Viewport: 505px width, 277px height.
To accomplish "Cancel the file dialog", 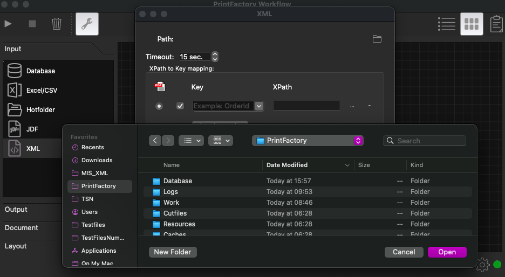I will [x=404, y=252].
